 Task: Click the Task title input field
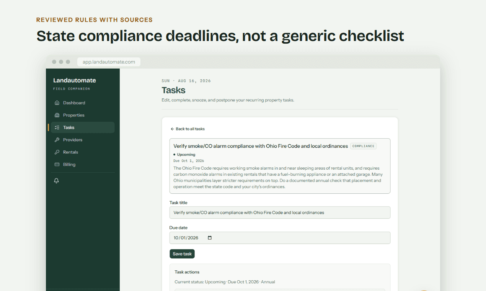point(280,213)
